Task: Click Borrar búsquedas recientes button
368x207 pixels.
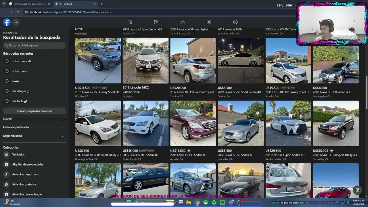Action: click(34, 111)
